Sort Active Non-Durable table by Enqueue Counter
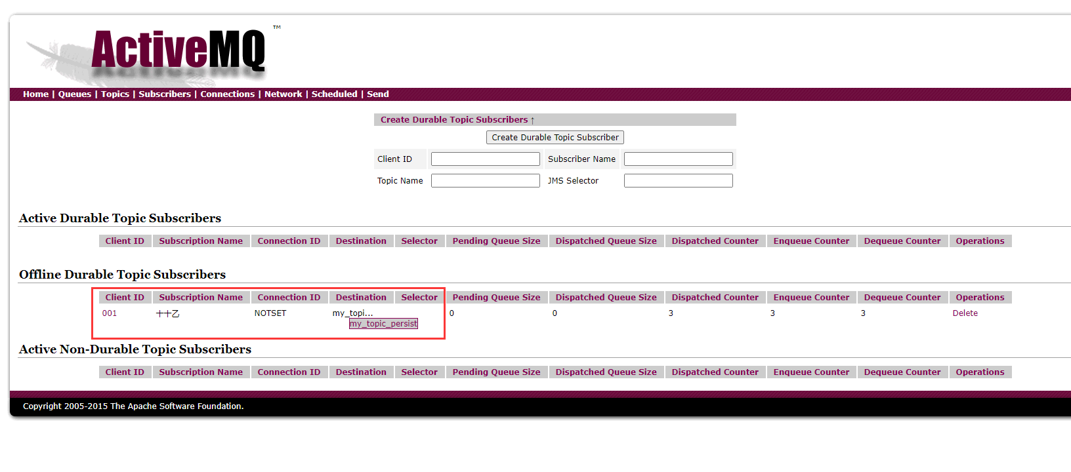The width and height of the screenshot is (1071, 472). click(812, 372)
